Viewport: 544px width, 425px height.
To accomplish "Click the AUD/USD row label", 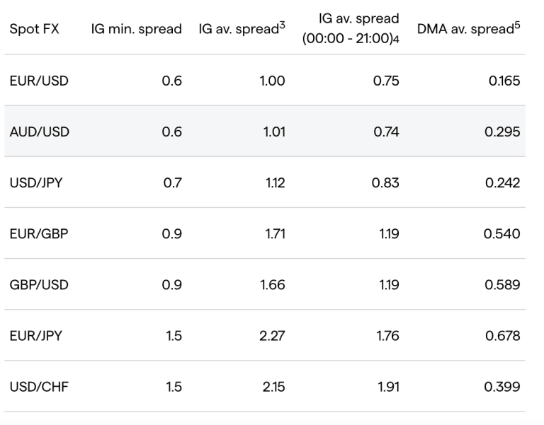I will (x=39, y=132).
